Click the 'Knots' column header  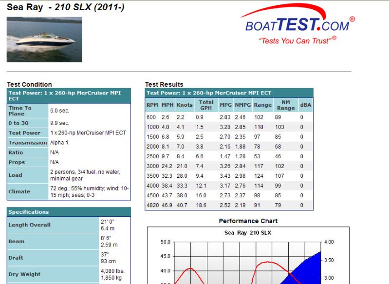[x=185, y=105]
